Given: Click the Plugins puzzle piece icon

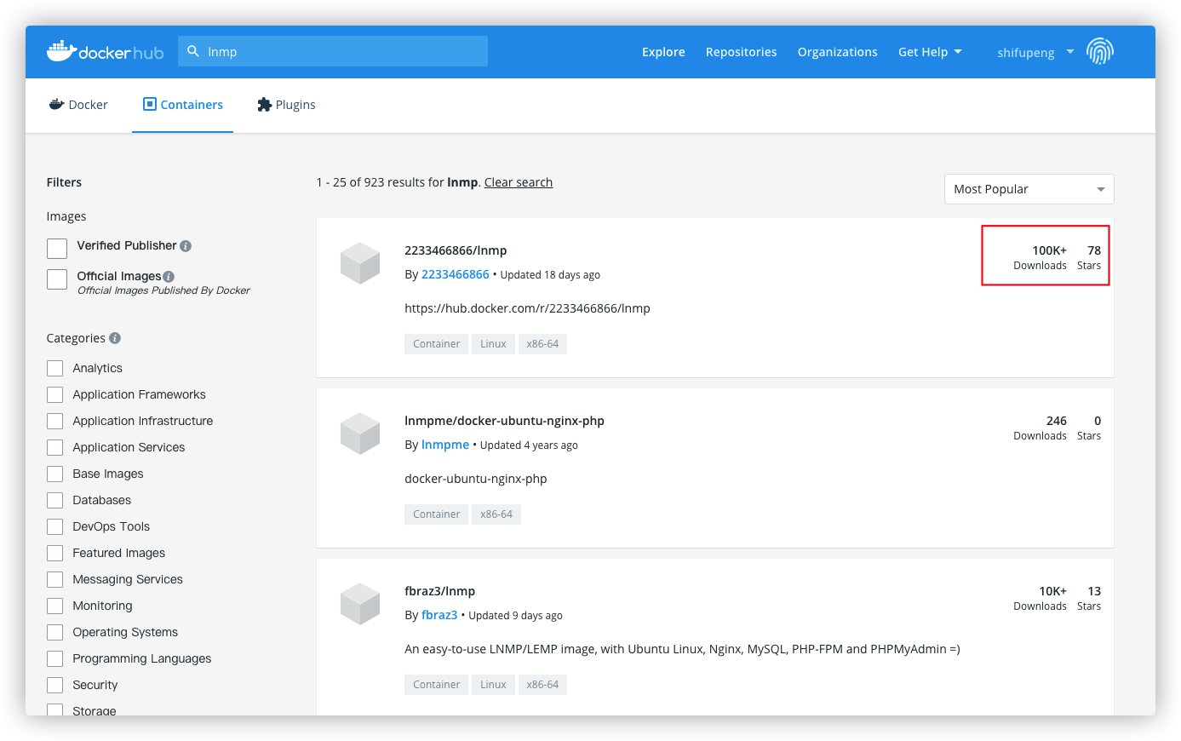Looking at the screenshot, I should point(265,104).
